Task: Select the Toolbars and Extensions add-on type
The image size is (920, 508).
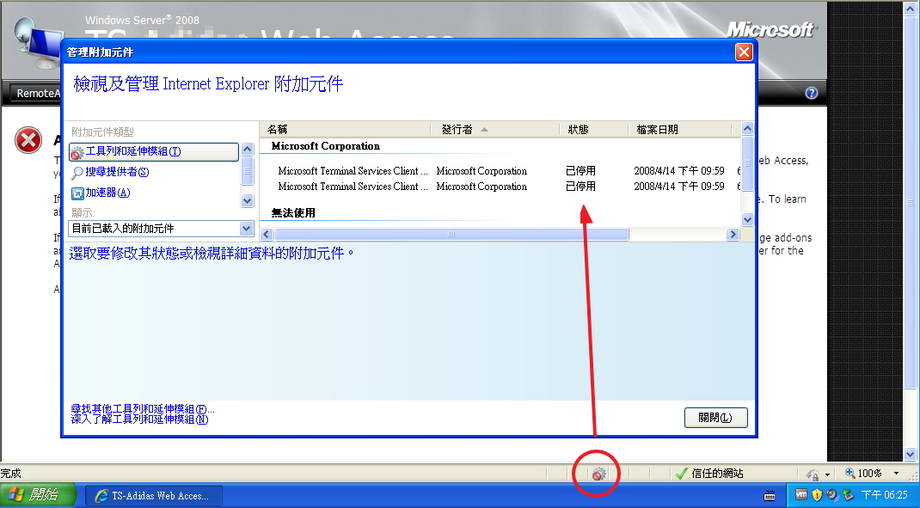Action: [x=154, y=151]
